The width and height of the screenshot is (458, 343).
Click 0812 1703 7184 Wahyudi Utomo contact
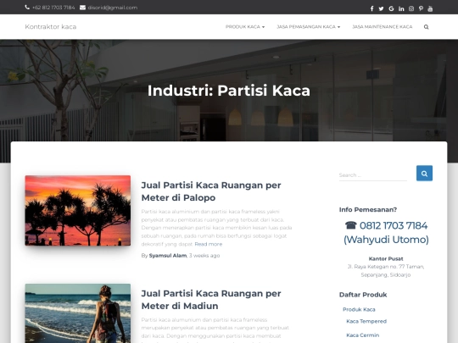point(386,232)
